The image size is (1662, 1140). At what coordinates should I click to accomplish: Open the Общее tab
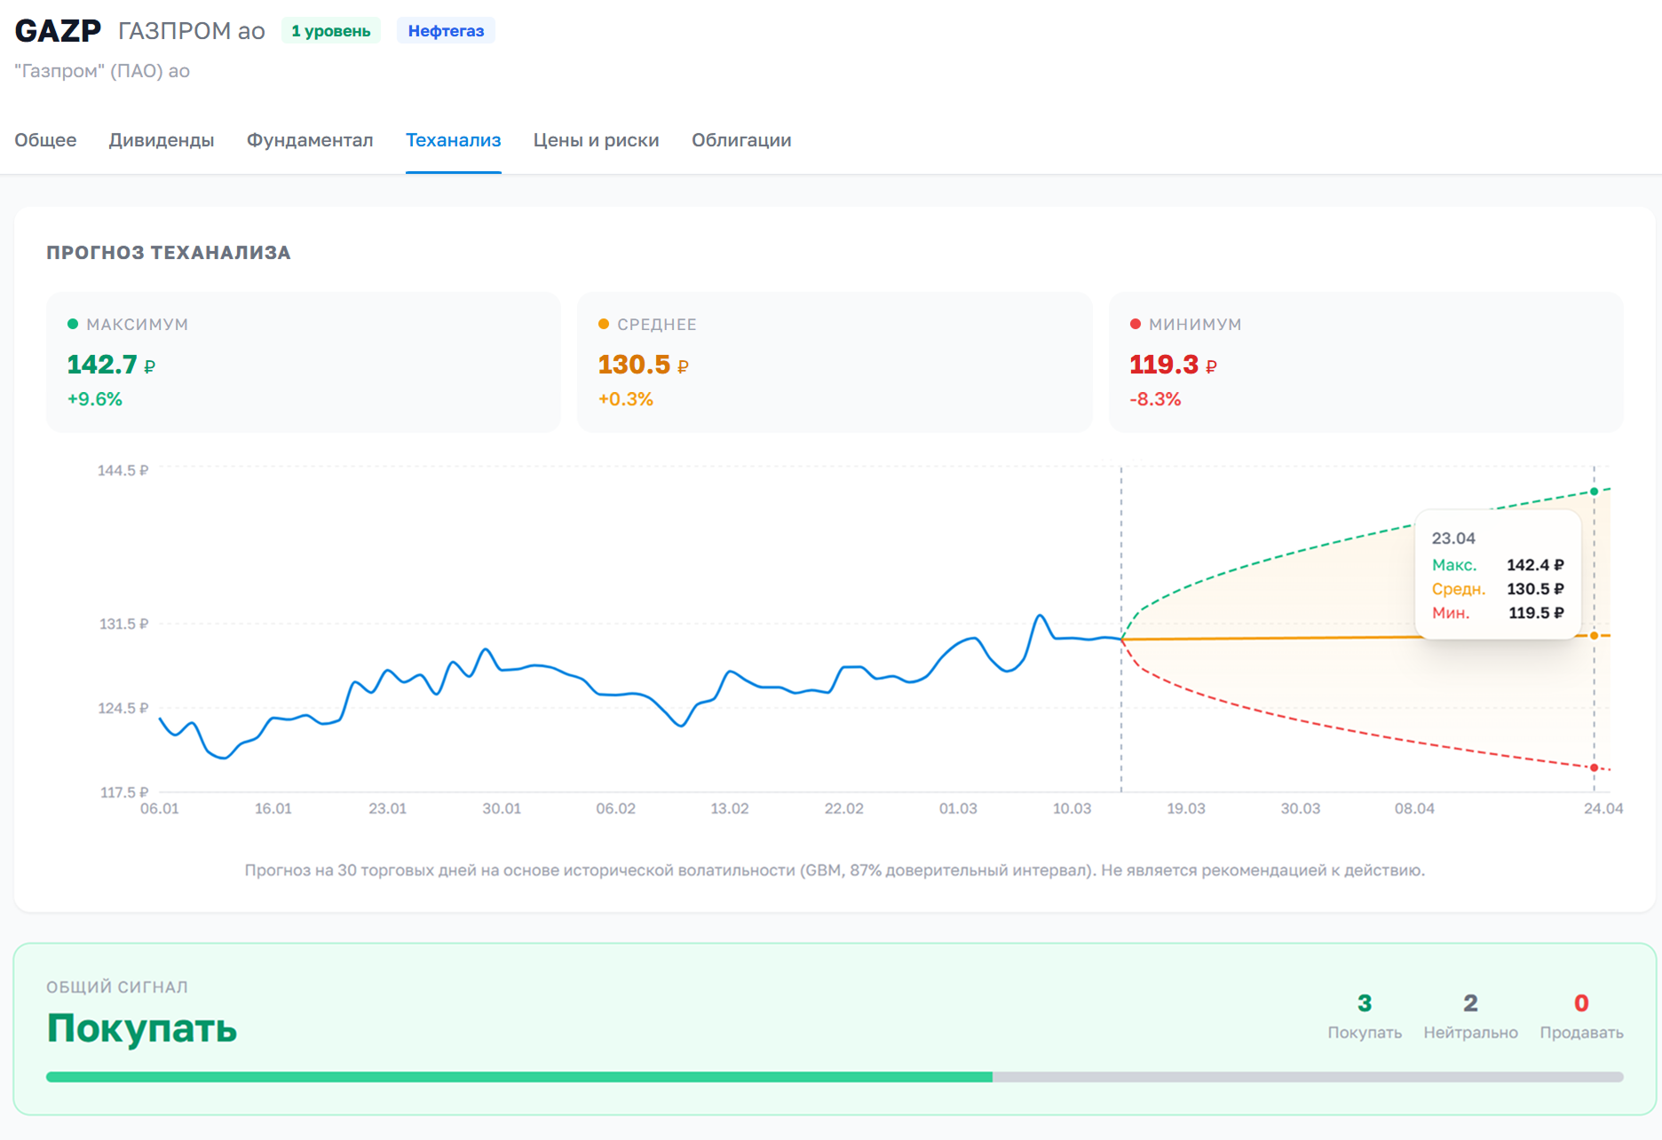[x=45, y=140]
